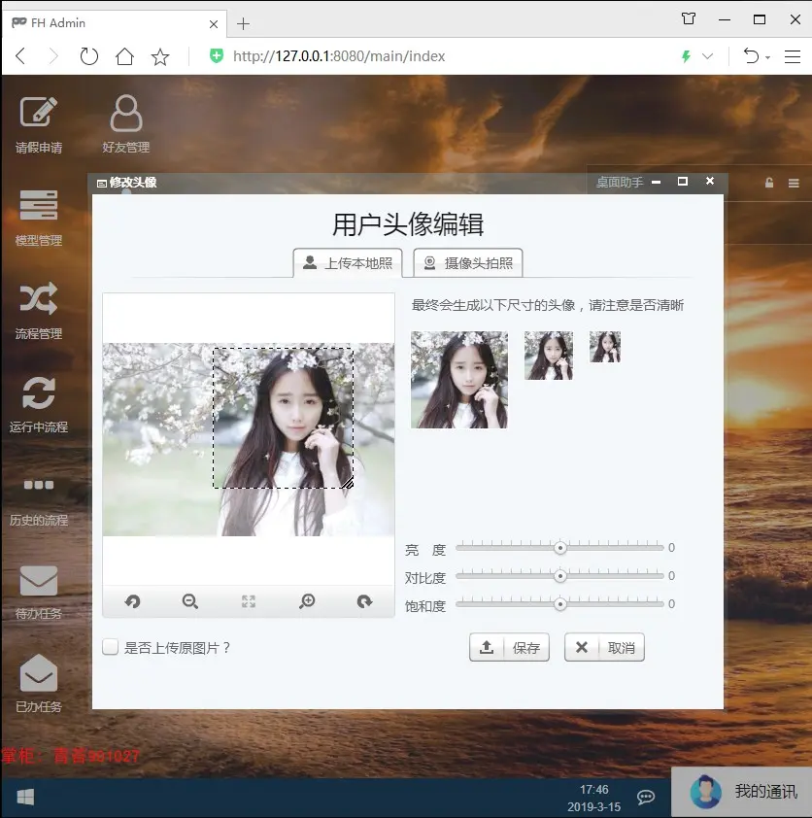
Task: Click the 对比度 slider handle
Action: pyautogui.click(x=560, y=576)
